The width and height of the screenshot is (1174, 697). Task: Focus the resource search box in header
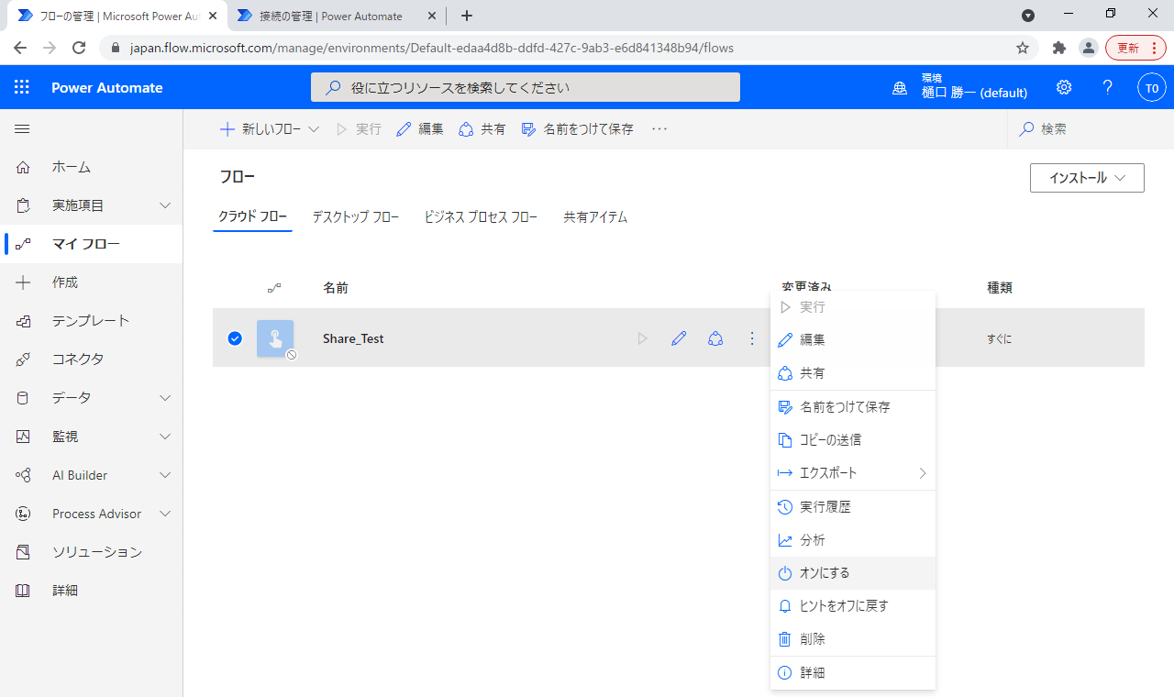click(526, 87)
